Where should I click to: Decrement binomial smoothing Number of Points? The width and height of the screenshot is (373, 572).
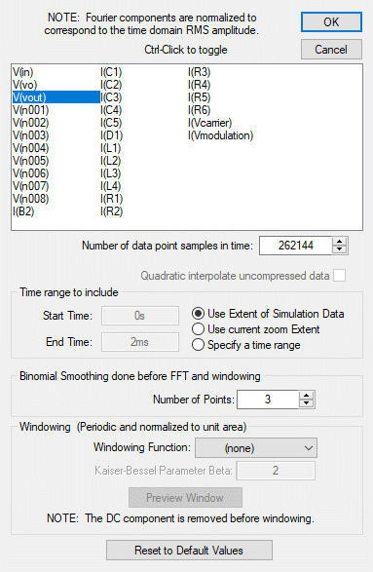[306, 403]
